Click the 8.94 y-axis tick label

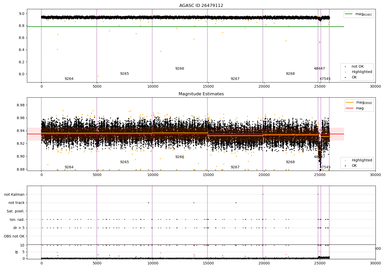tap(21, 131)
